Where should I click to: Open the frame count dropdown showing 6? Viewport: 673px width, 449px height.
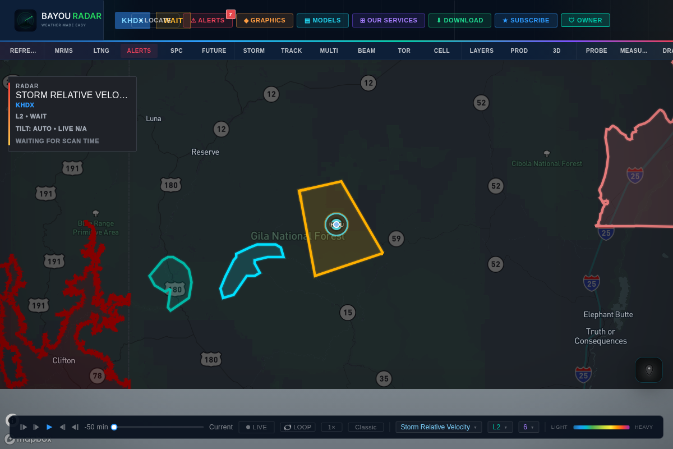[528, 427]
